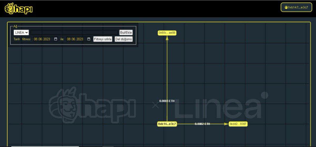Viewport: 316px width, 147px height.
Task: Open the start date calendar picker icon
Action: coord(56,39)
